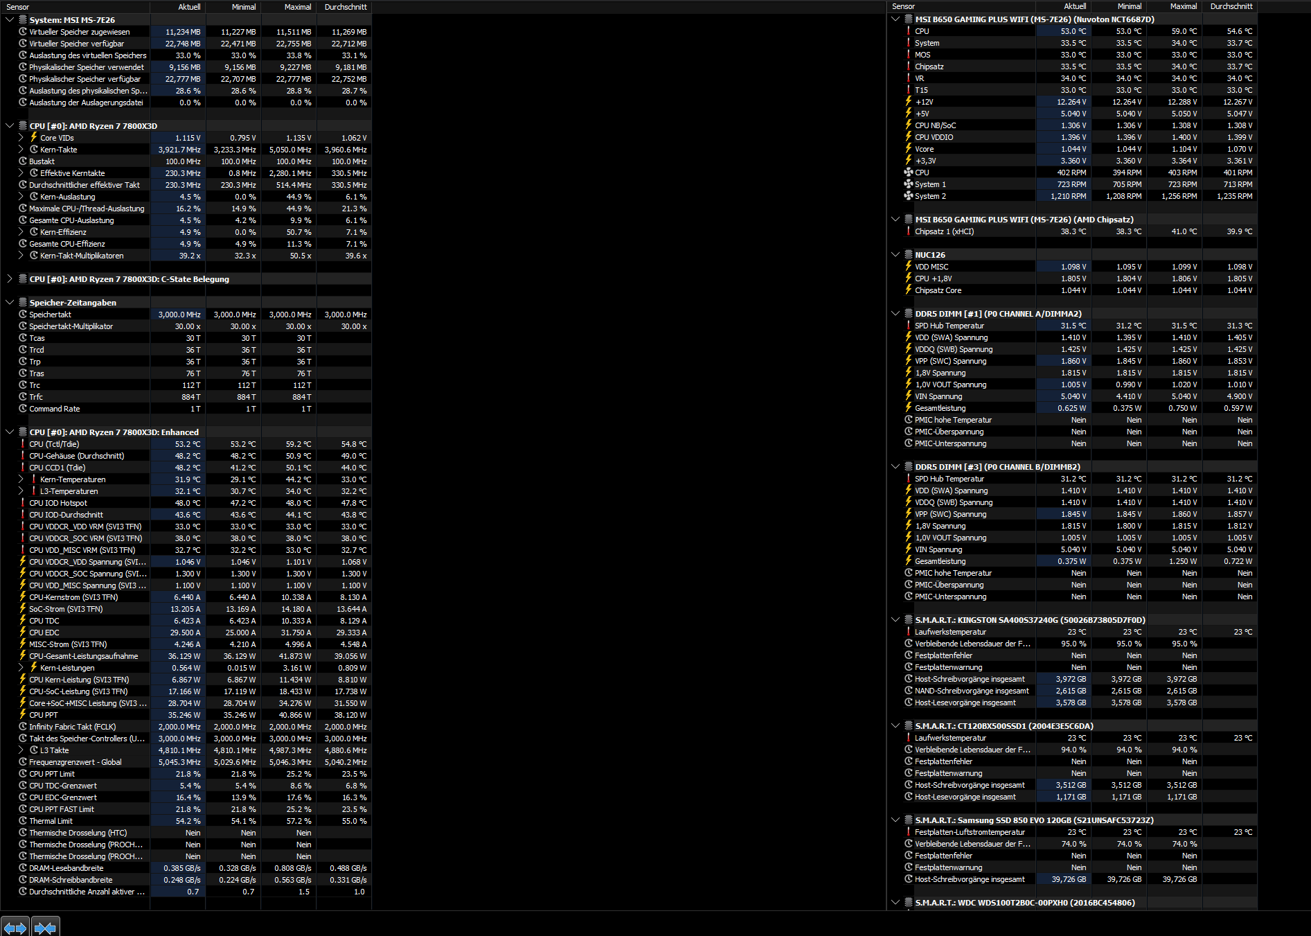Click the shrink-columns inward arrows button

pos(45,927)
